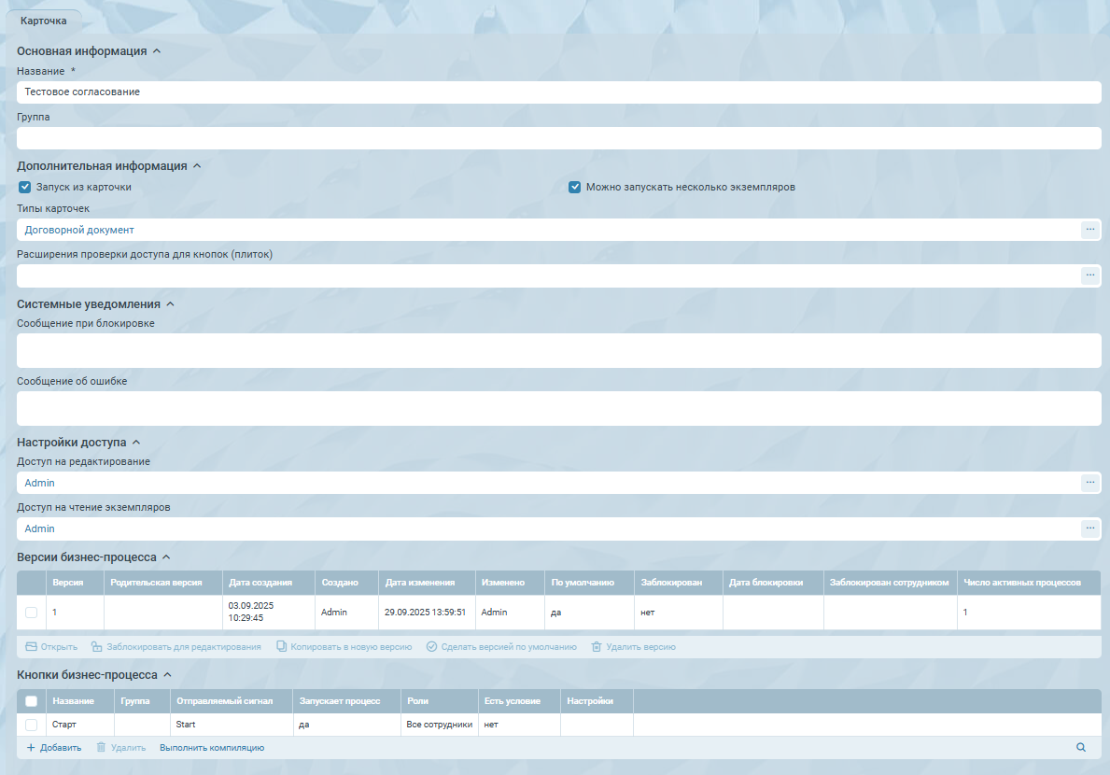The width and height of the screenshot is (1110, 775).
Task: Collapse the Системные уведомления section
Action: [x=170, y=304]
